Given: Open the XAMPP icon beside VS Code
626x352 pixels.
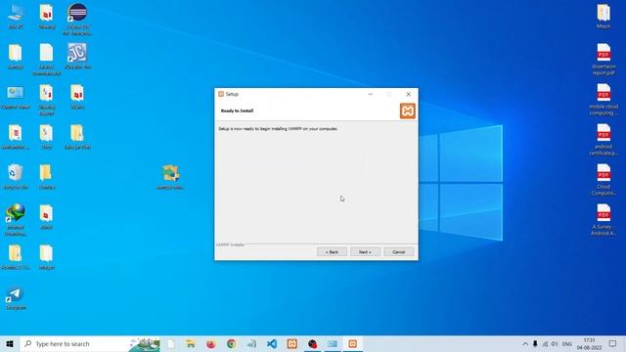Looking at the screenshot, I should pos(291,343).
